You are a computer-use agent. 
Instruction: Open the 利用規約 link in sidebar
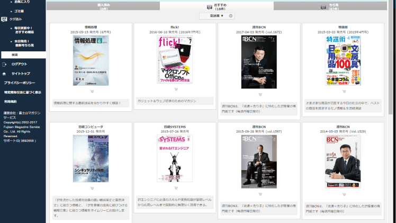tap(11, 101)
